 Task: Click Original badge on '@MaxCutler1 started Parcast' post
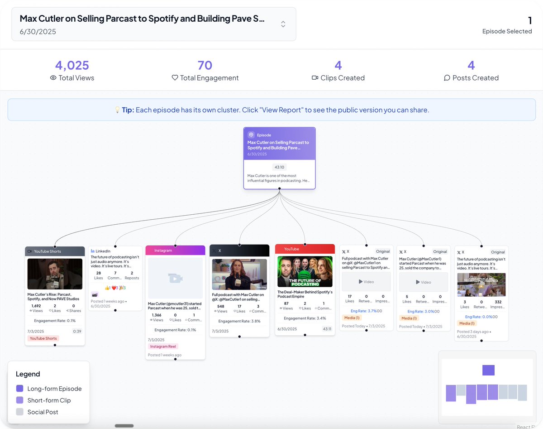(x=440, y=252)
